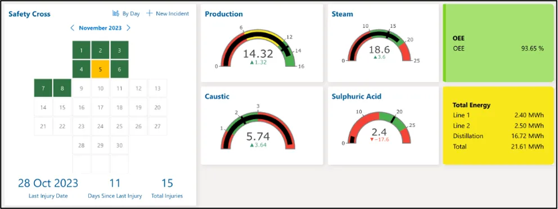Viewport: 558px width, 209px height.
Task: Select day 25 in the calendar
Action: point(120,126)
